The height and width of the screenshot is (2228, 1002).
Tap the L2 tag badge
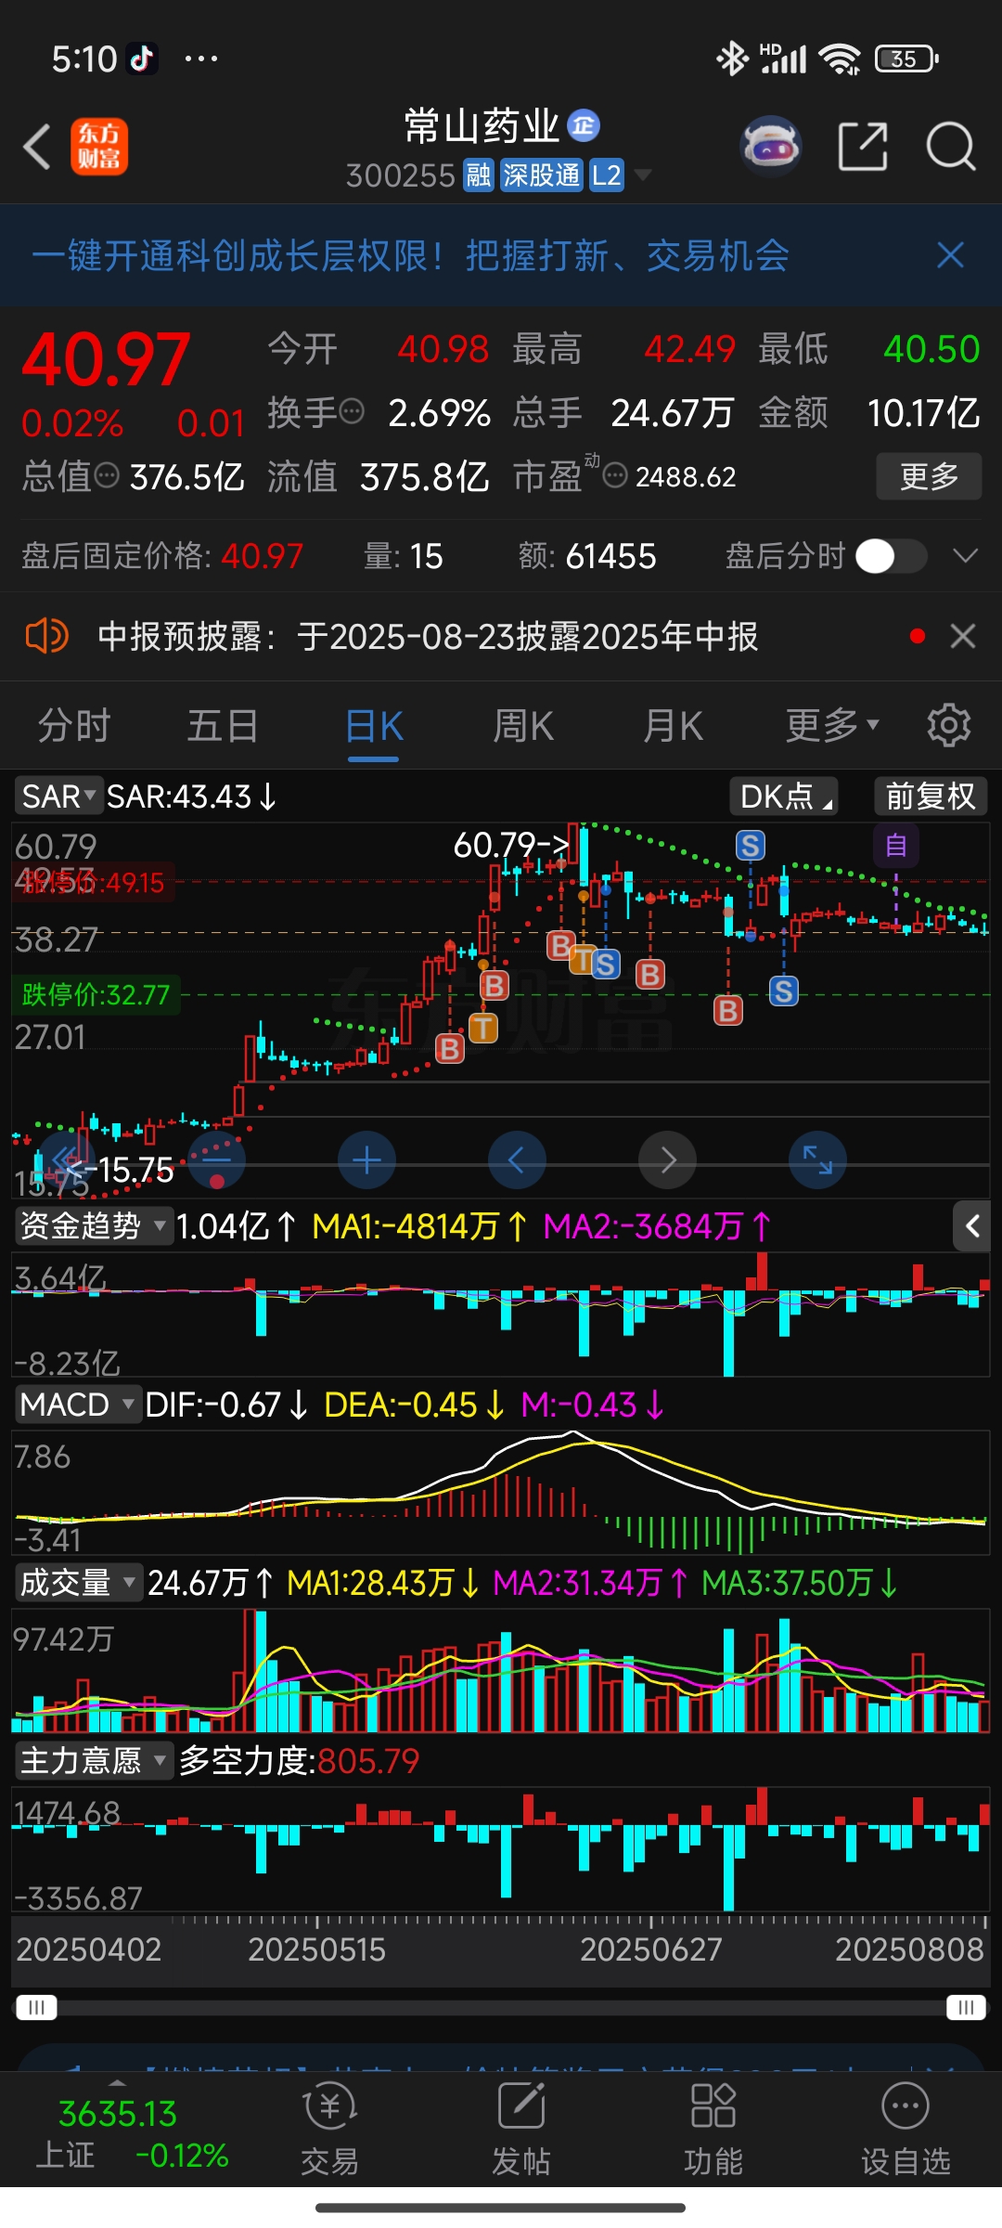point(607,175)
